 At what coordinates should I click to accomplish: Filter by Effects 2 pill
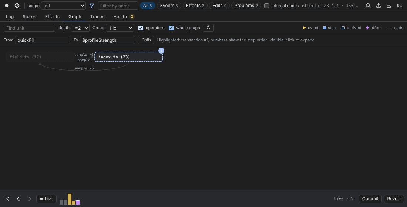point(195,6)
